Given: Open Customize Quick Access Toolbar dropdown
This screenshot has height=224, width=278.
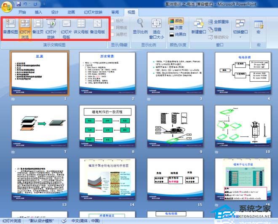Looking at the screenshot, I should tap(44, 4).
